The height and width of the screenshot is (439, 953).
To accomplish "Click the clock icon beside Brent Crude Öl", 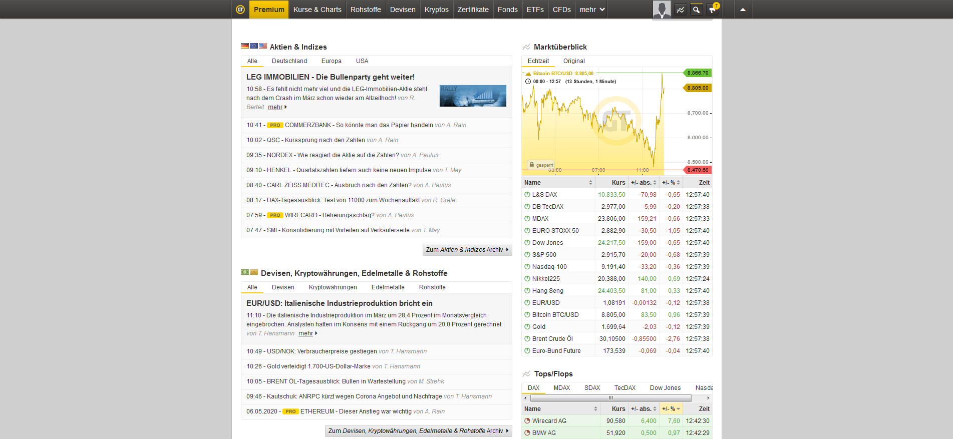I will 527,339.
